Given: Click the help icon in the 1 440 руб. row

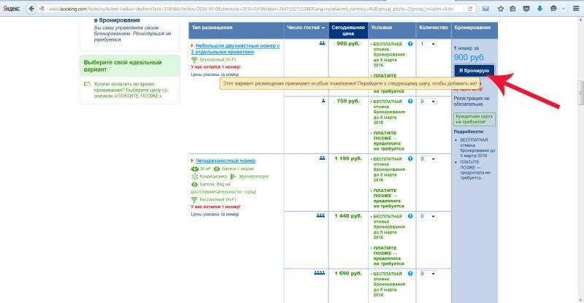Looking at the screenshot, I should tap(410, 216).
